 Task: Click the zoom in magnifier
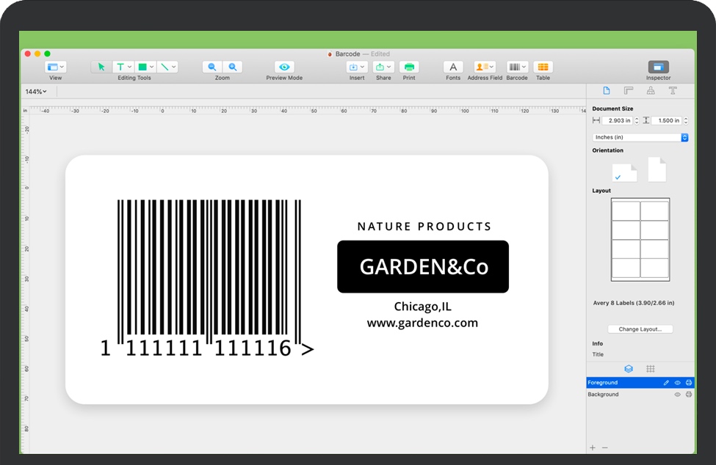pyautogui.click(x=232, y=67)
